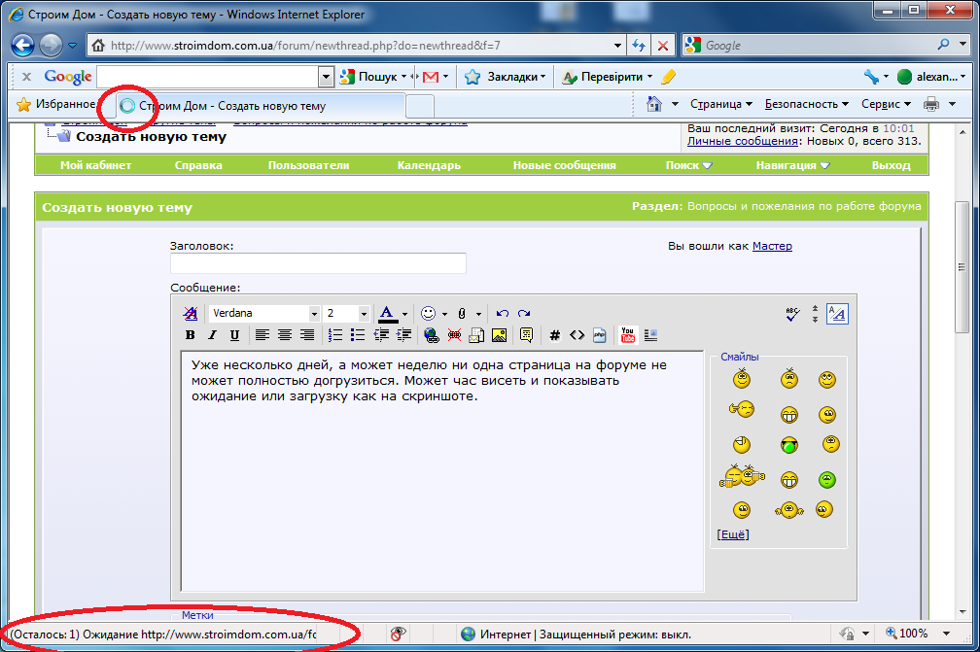Insert YouTube video tag

[627, 335]
